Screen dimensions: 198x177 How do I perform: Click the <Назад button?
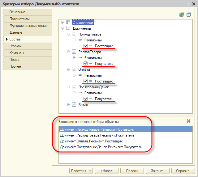tap(107, 171)
